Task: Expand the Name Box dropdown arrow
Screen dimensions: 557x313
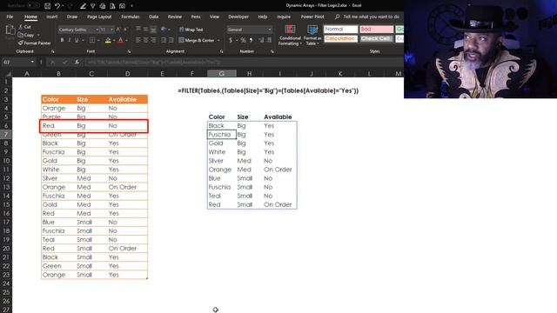Action: tap(32, 62)
